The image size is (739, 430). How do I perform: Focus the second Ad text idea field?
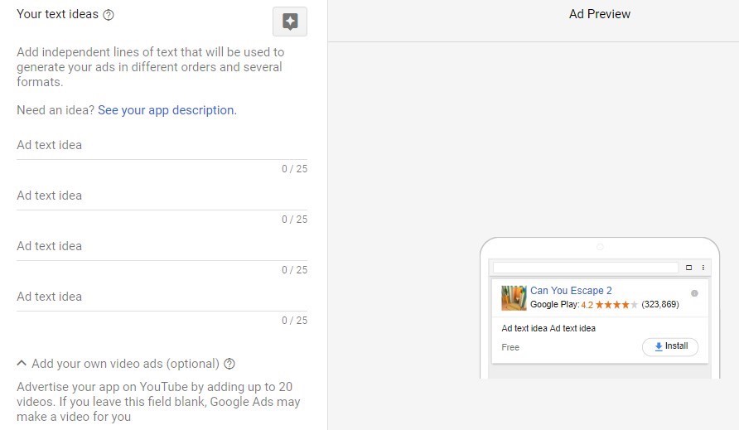[x=162, y=196]
